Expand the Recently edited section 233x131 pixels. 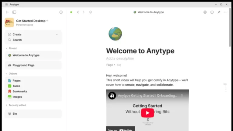(x=6, y=105)
